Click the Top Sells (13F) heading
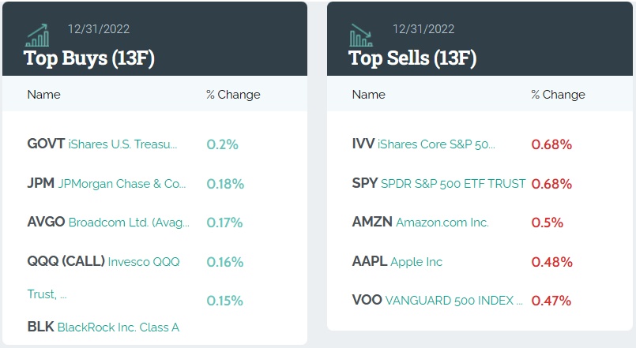The width and height of the screenshot is (636, 348). 412,58
